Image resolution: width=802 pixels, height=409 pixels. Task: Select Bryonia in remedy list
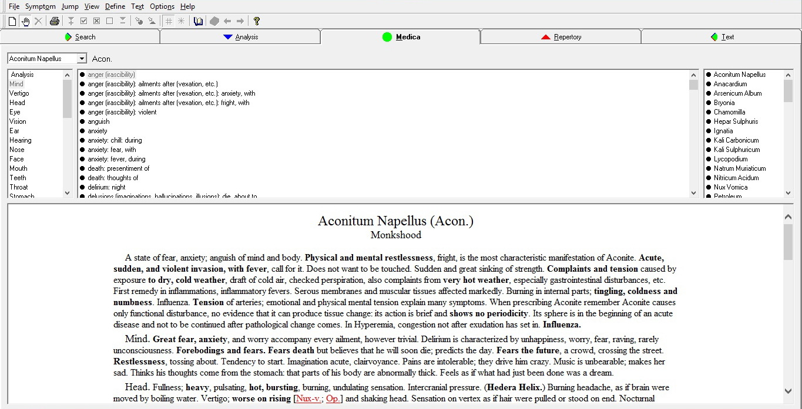724,103
